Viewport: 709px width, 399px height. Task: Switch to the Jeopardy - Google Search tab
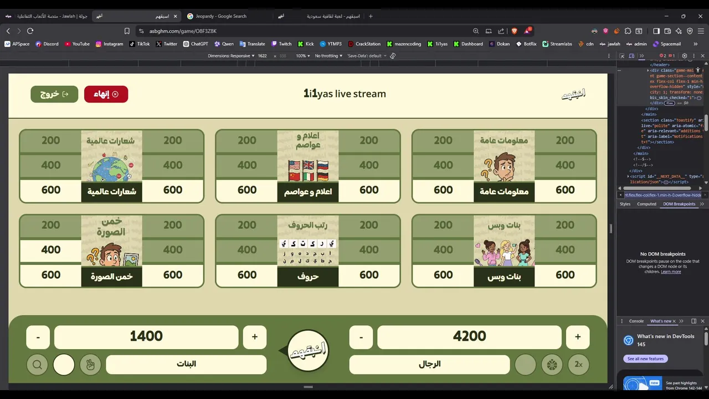227,16
